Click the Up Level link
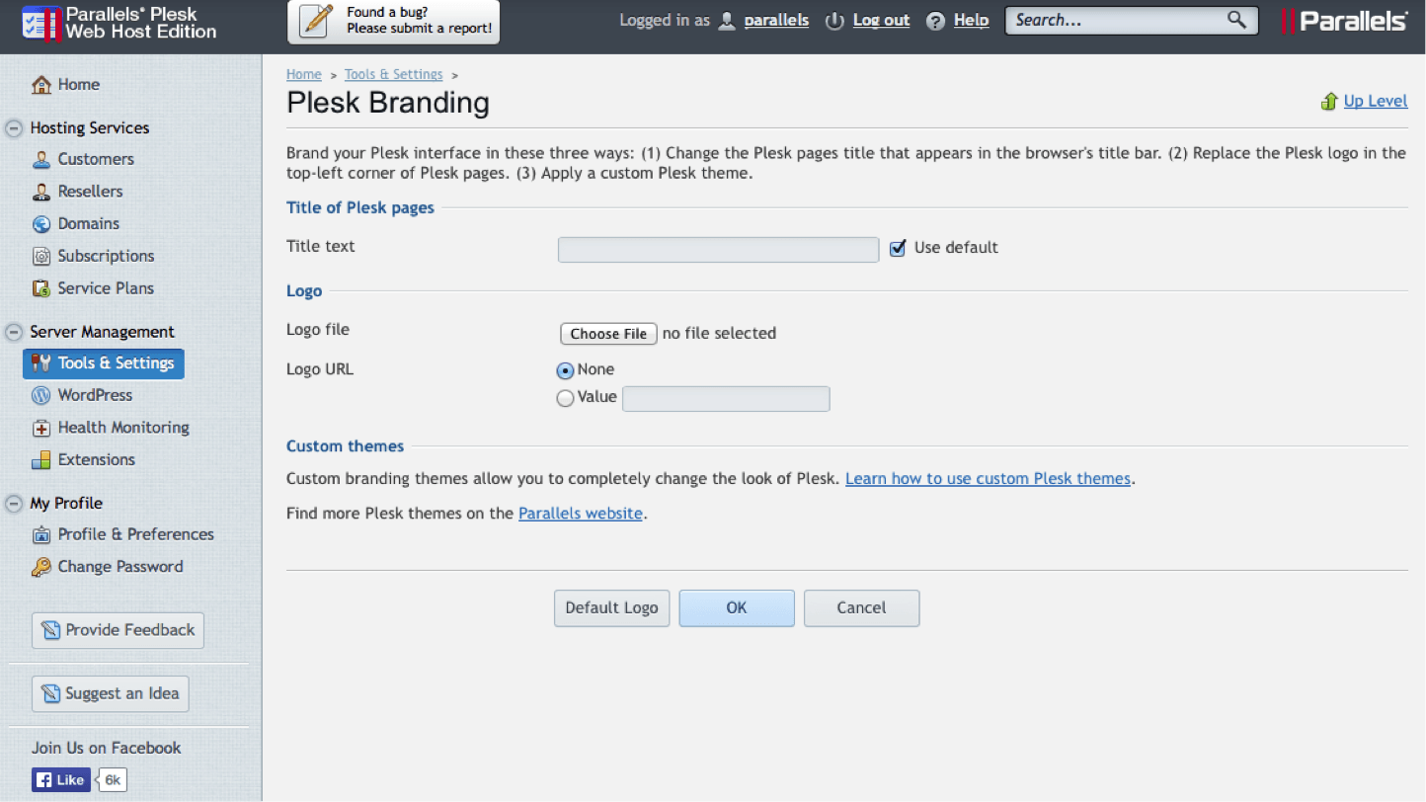 [1376, 101]
